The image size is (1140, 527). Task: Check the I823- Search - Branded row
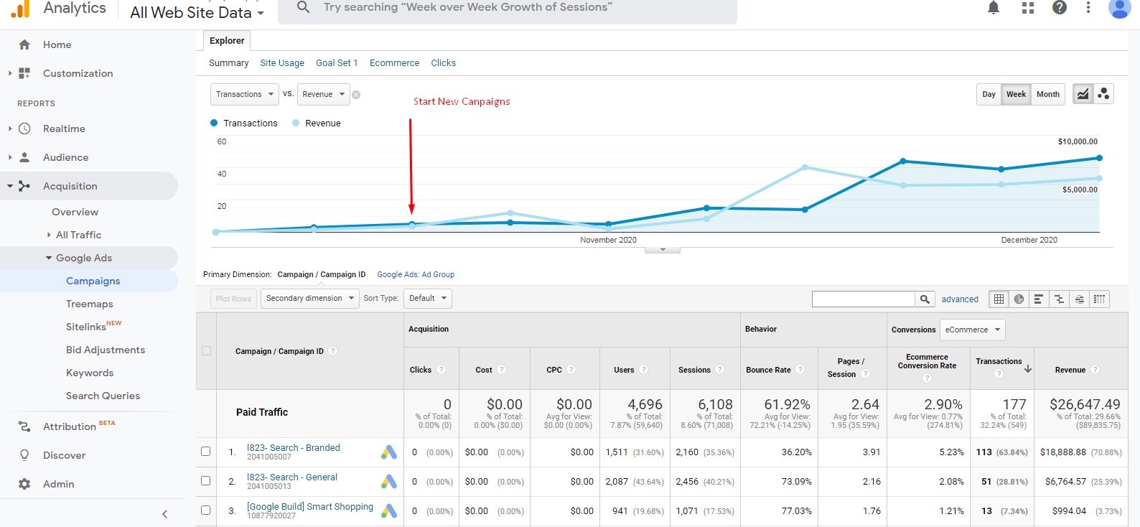point(206,452)
